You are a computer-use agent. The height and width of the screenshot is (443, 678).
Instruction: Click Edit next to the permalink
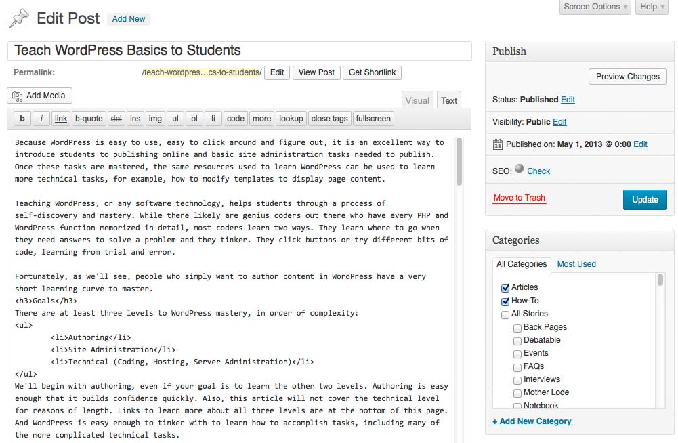click(x=277, y=72)
